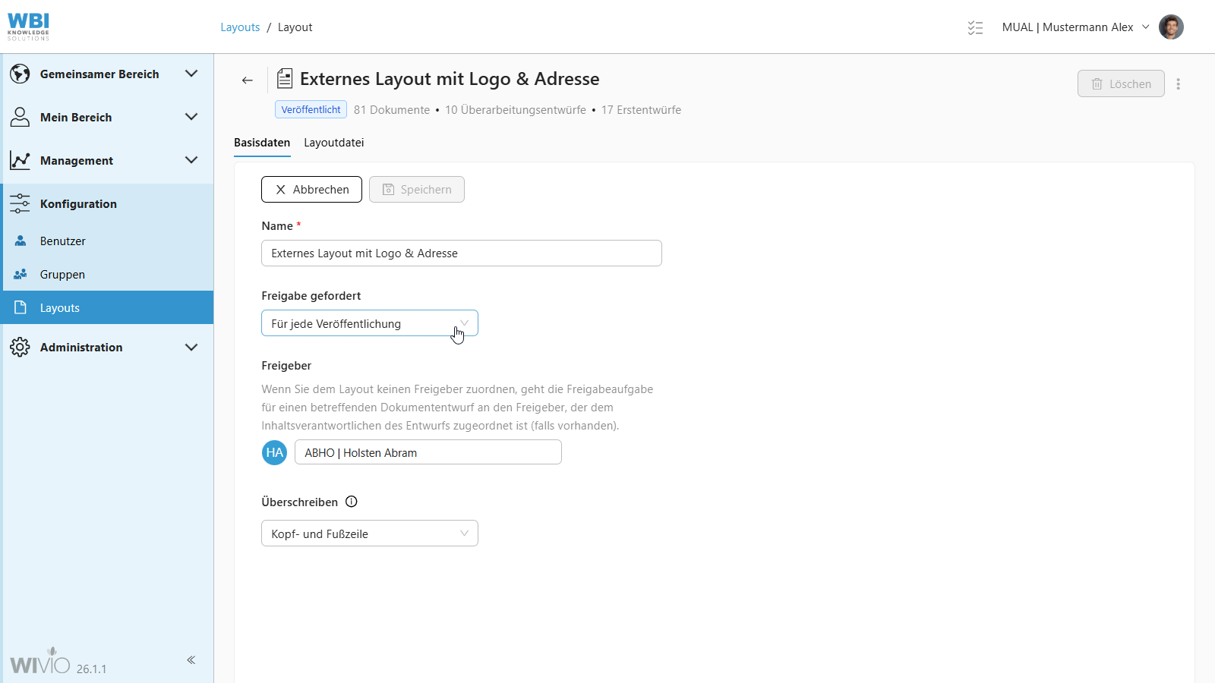This screenshot has width=1215, height=683.
Task: Select the Basisdaten tab
Action: point(262,143)
